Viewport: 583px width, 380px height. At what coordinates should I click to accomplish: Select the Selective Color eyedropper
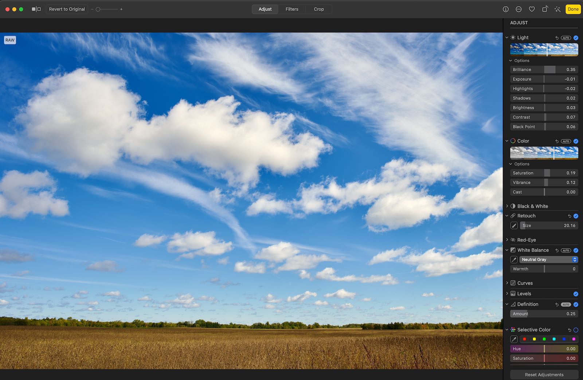tap(514, 339)
